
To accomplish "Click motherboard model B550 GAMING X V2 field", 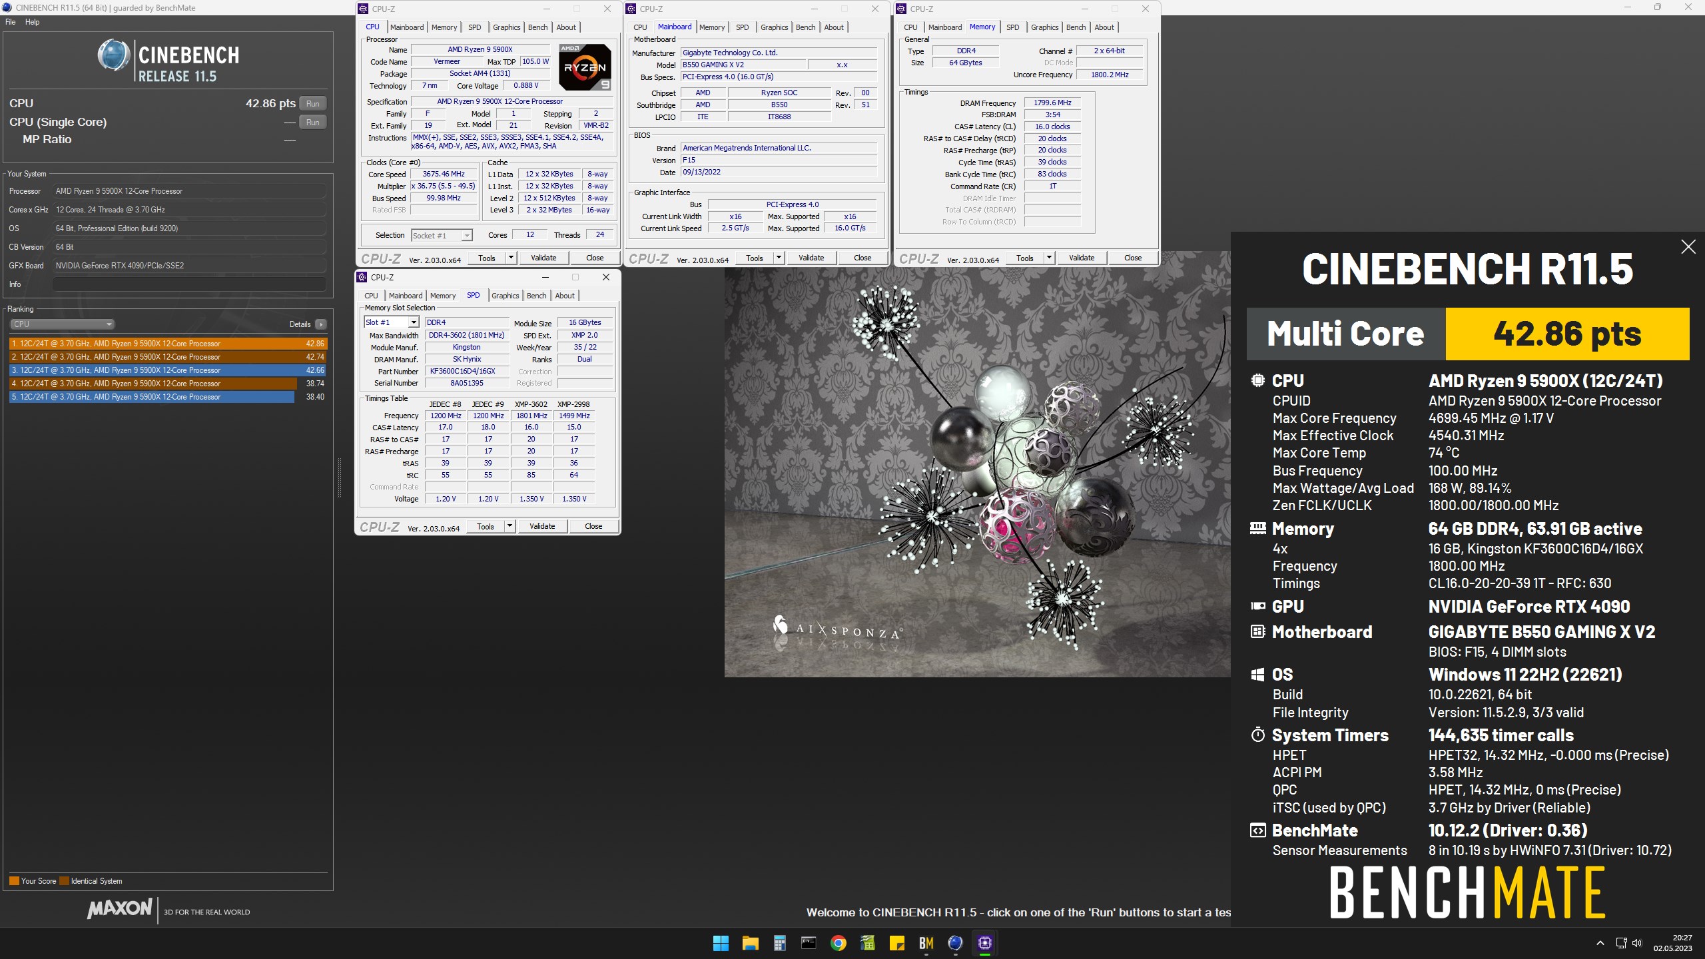I will [x=743, y=65].
